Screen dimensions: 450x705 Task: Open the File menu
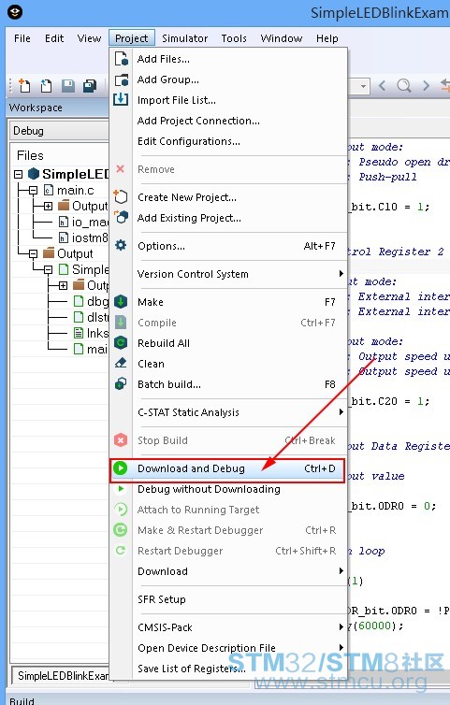22,38
